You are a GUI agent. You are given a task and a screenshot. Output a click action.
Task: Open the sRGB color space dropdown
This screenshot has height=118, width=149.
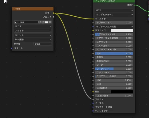pos(43,44)
